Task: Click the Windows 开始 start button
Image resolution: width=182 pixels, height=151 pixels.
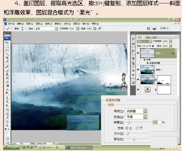Action: [x=12, y=148]
